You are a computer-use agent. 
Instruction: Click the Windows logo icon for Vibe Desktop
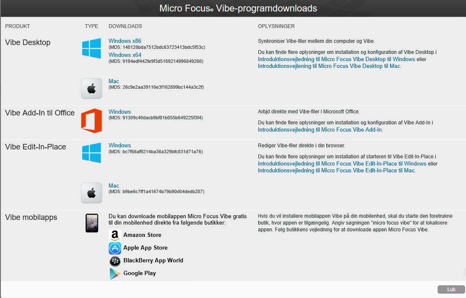pos(92,48)
